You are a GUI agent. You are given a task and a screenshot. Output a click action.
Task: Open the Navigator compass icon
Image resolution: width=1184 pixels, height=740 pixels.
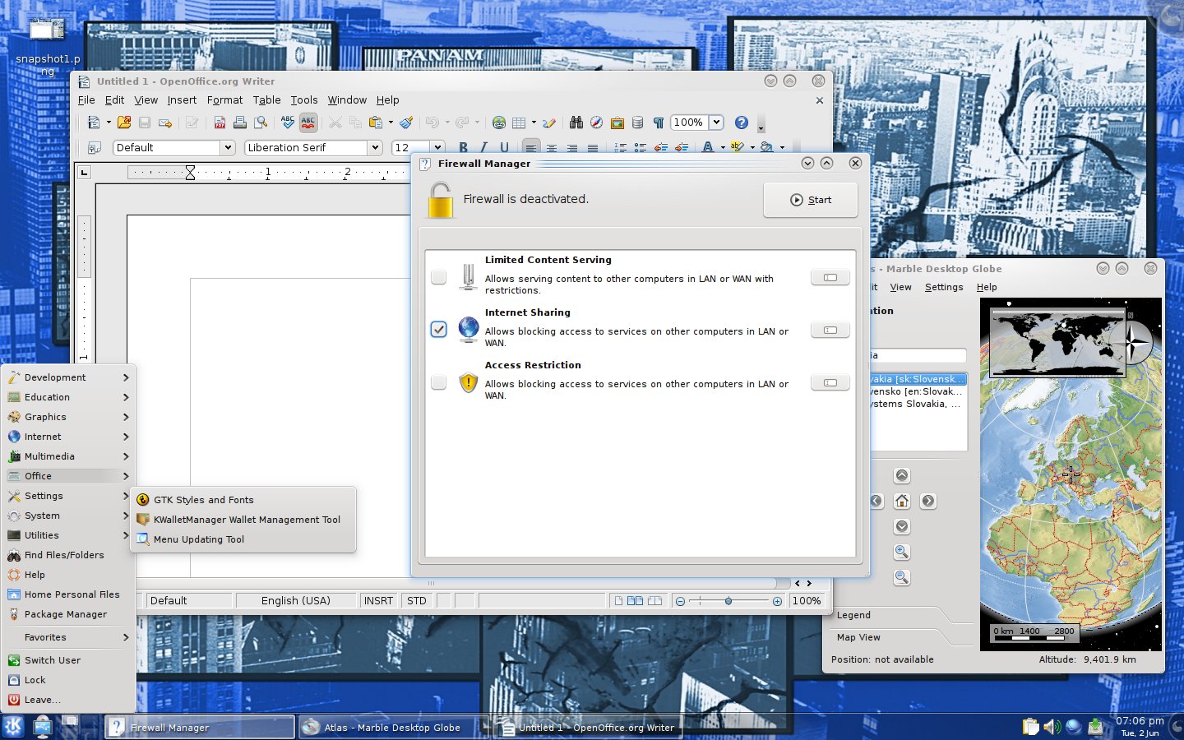tap(597, 123)
